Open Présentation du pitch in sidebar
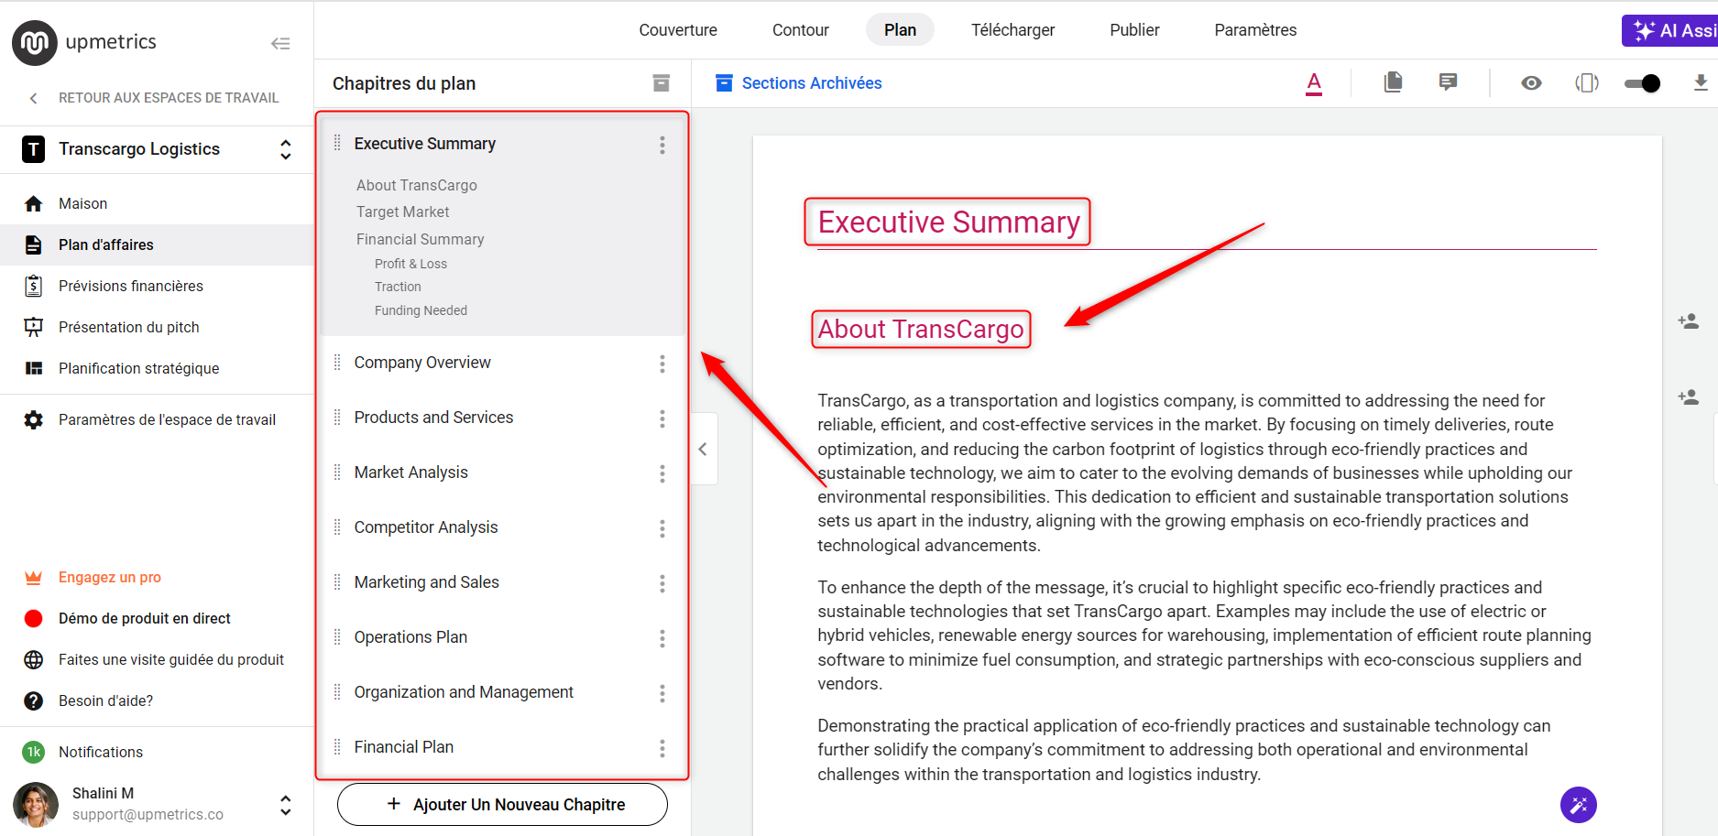Image resolution: width=1718 pixels, height=836 pixels. 157,327
